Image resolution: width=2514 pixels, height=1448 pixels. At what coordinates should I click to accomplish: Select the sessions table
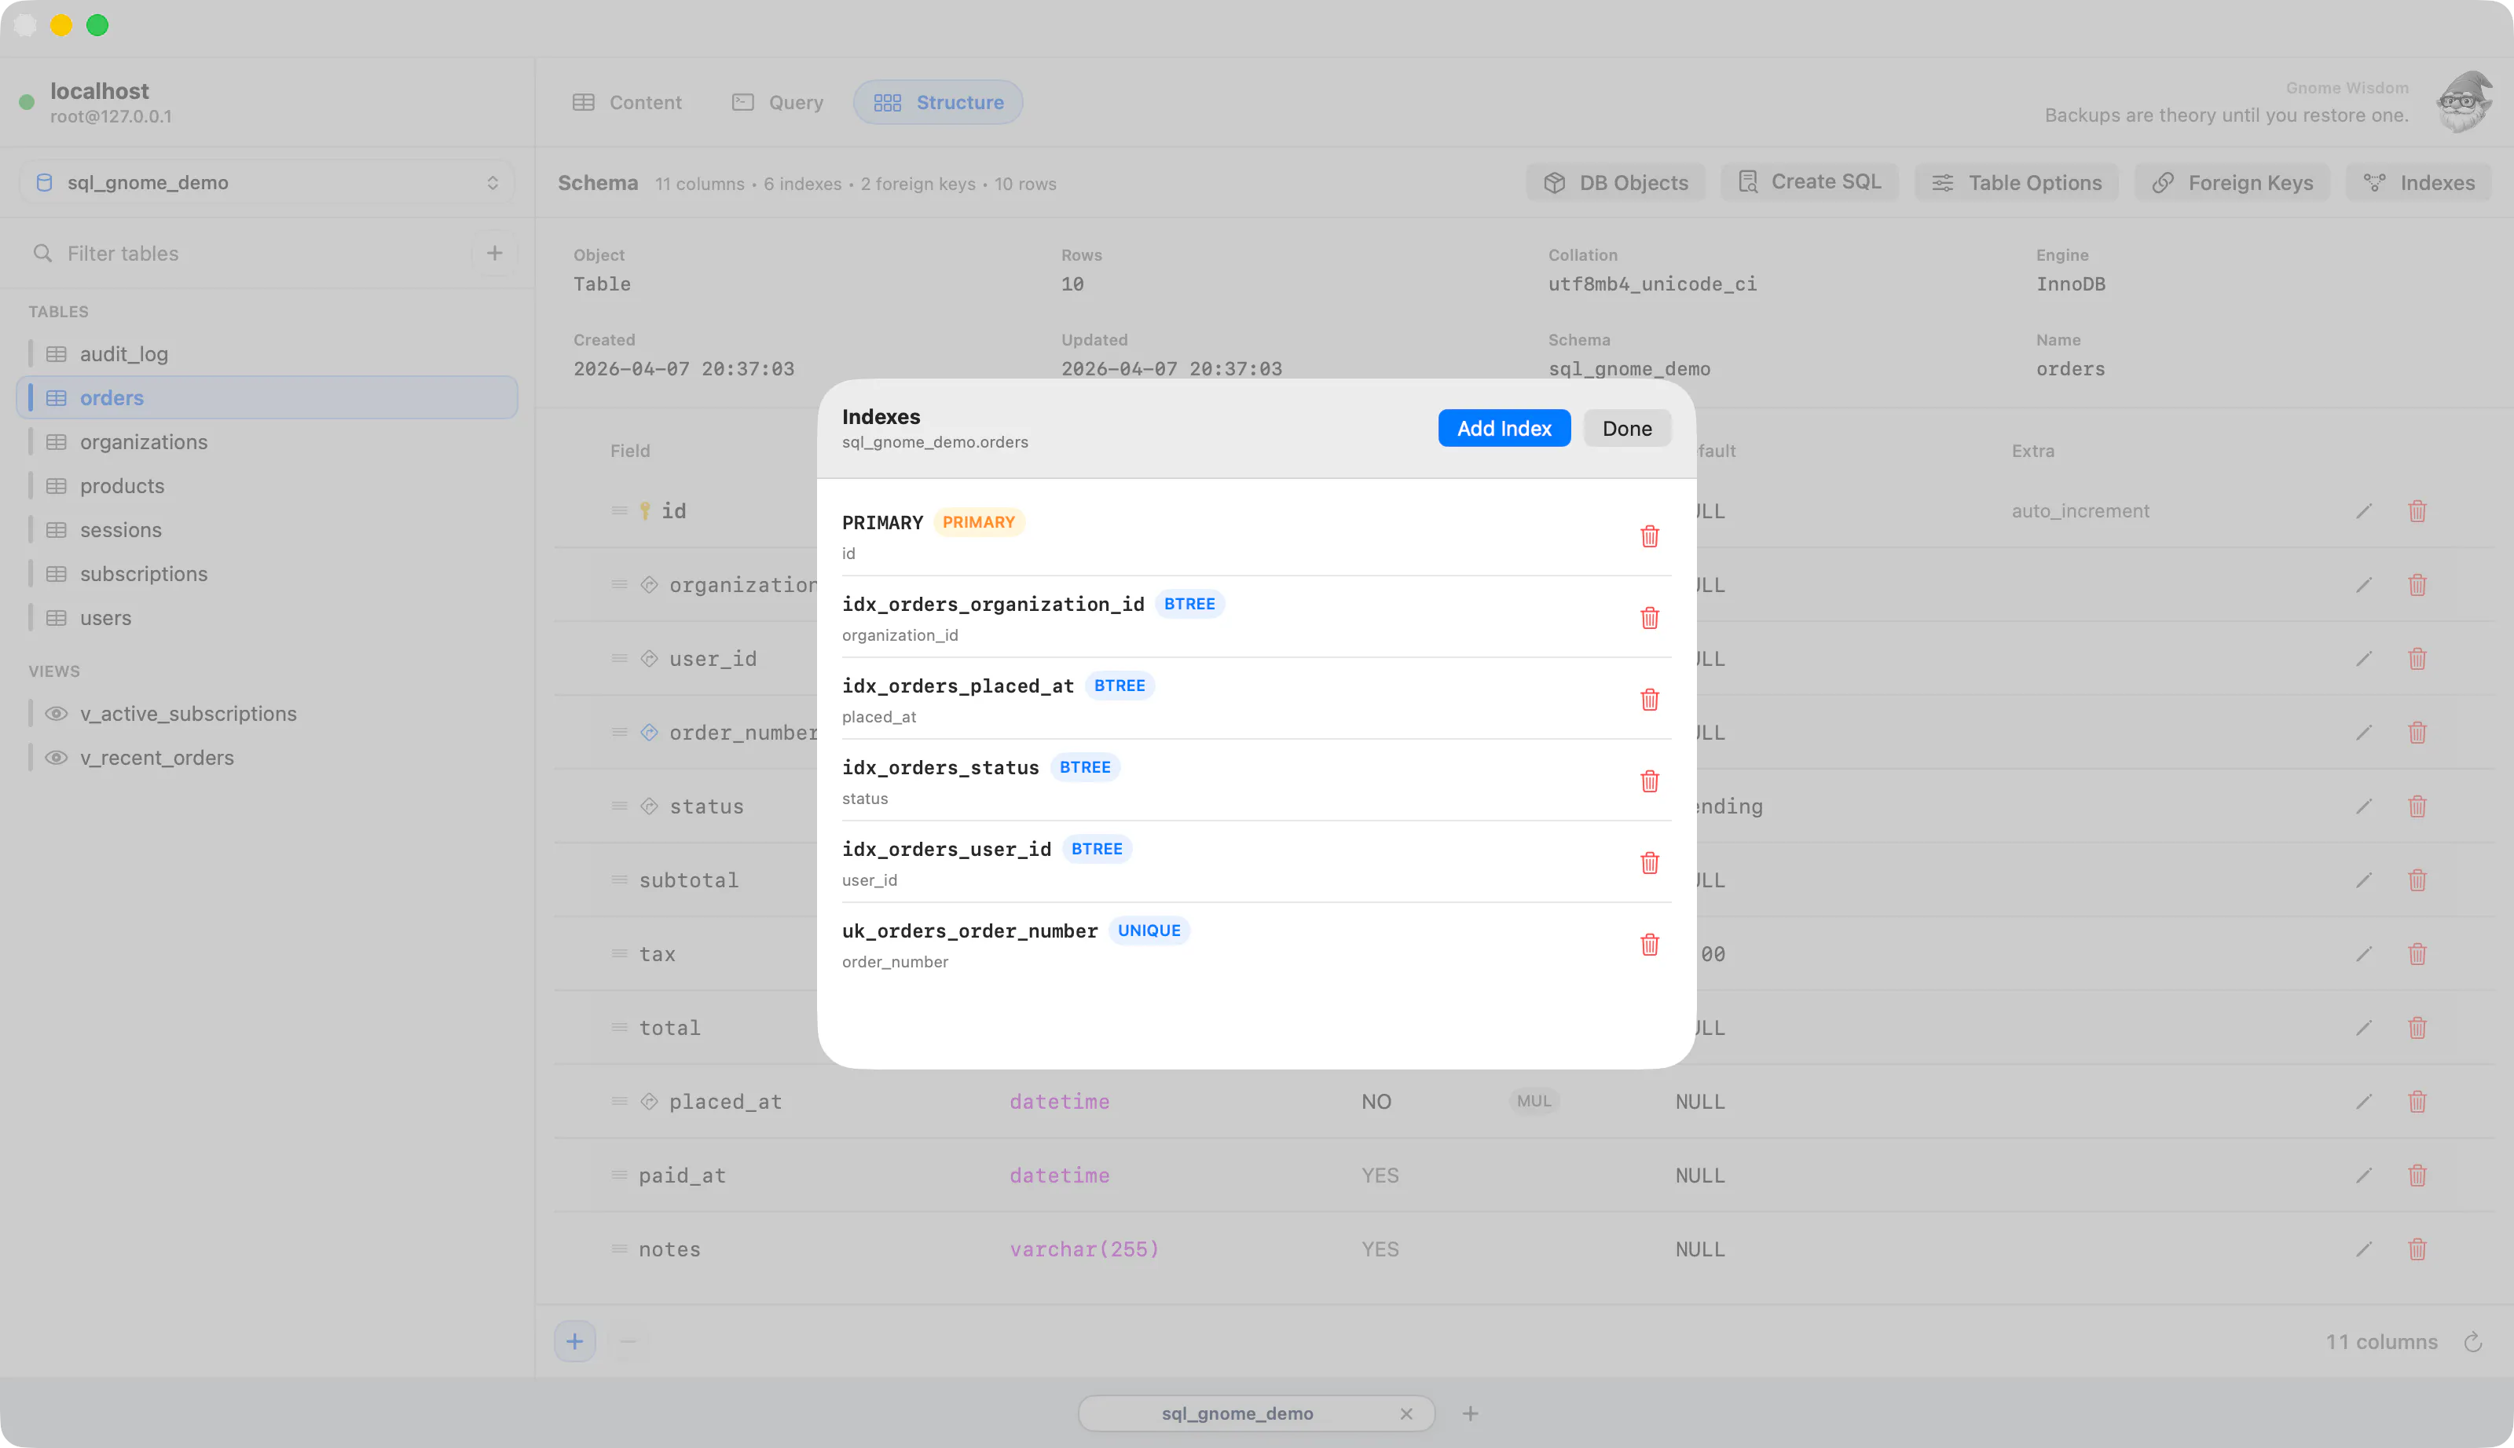click(x=266, y=530)
